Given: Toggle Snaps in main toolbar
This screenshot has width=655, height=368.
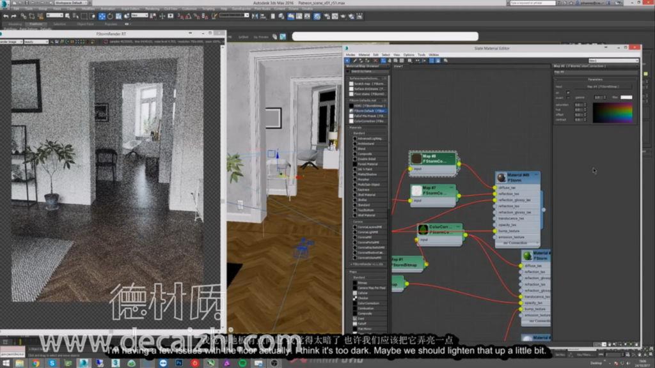Looking at the screenshot, I should point(180,16).
